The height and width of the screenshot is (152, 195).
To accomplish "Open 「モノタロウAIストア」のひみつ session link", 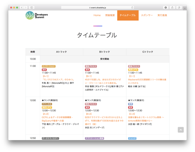I will [x=58, y=79].
